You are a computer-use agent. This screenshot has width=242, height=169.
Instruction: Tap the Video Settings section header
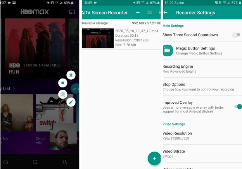click(x=174, y=124)
